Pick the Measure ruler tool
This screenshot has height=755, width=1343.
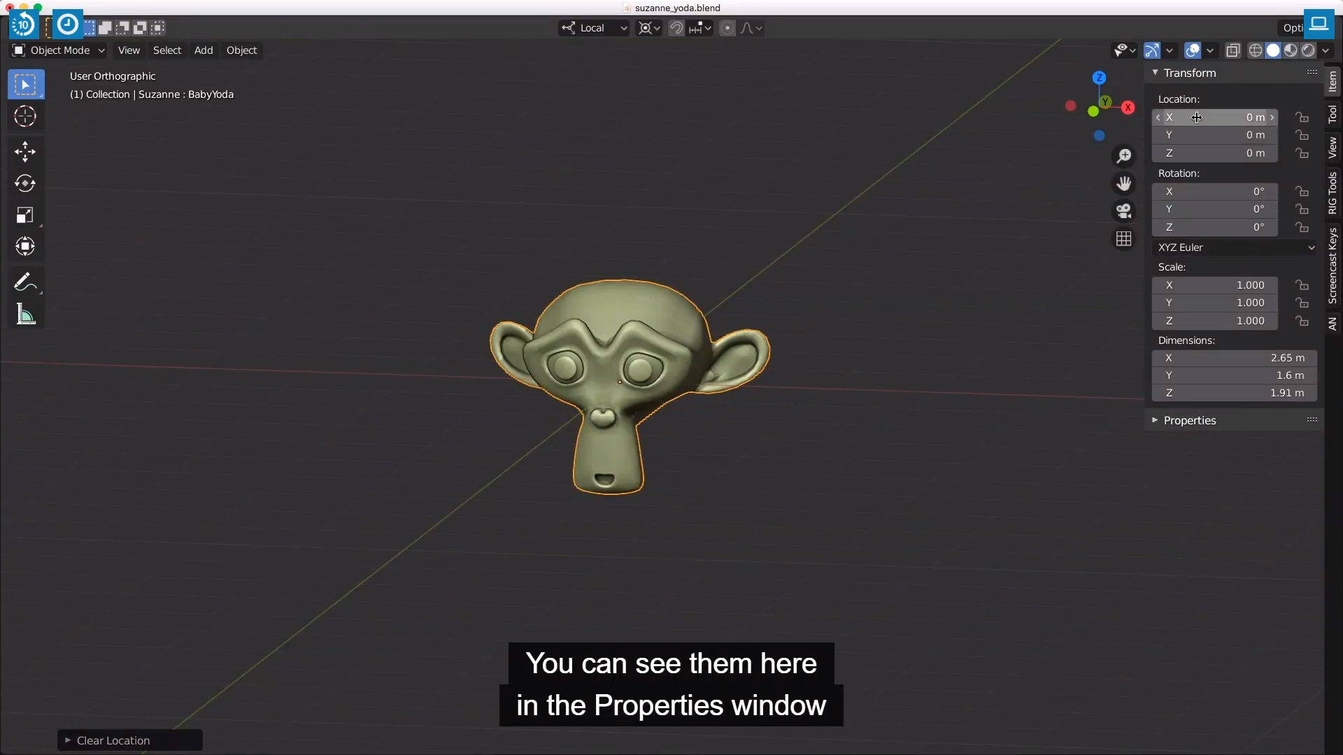(x=25, y=315)
